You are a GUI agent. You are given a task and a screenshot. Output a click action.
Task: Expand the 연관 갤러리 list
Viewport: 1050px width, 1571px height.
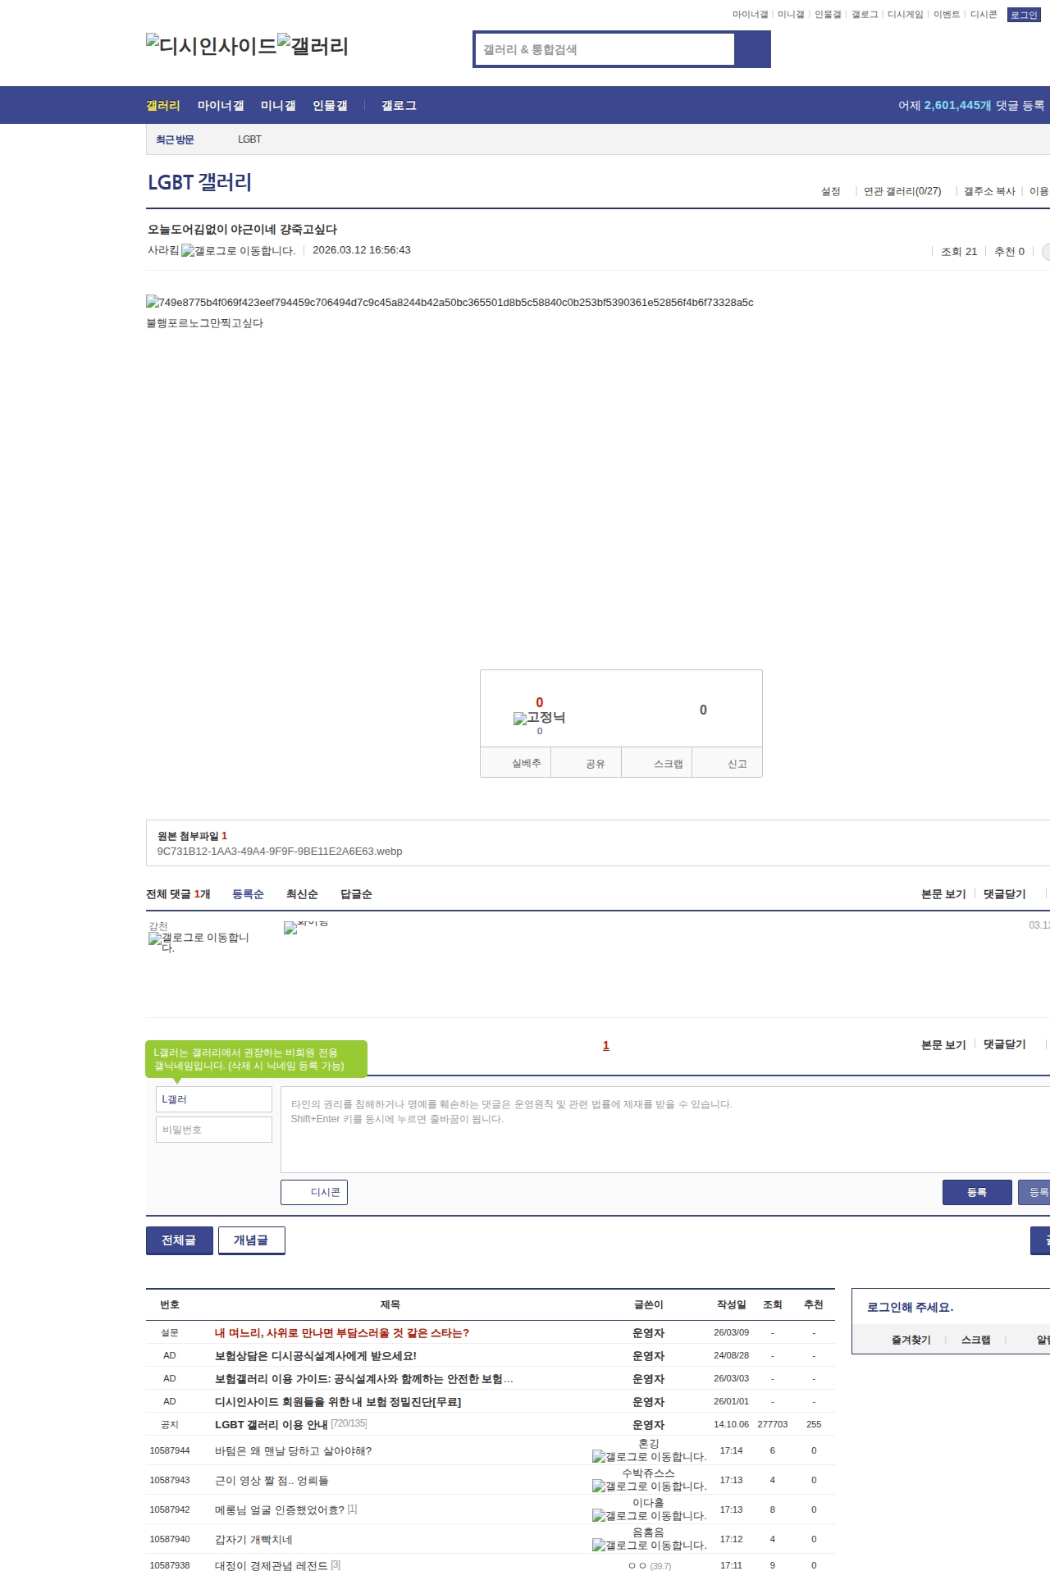click(x=902, y=191)
